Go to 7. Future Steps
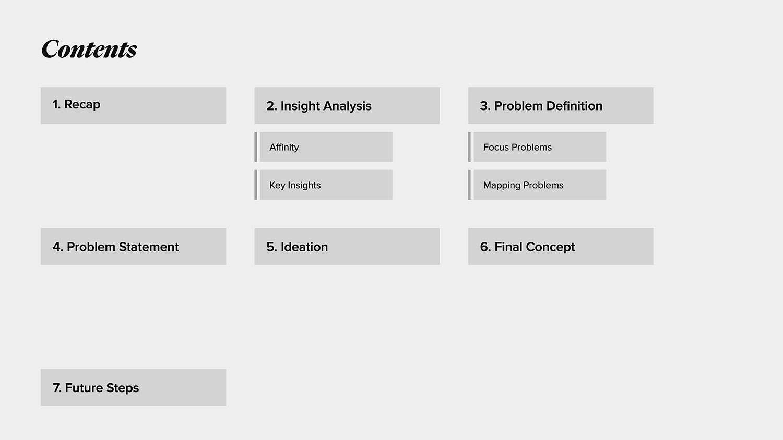This screenshot has width=783, height=440. tap(133, 387)
